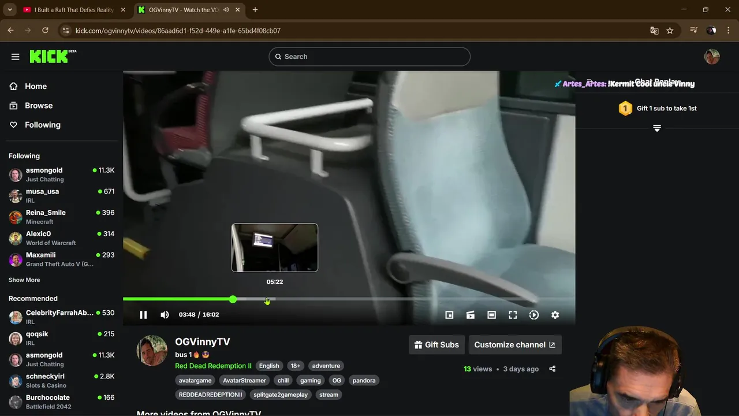Open the user avatar menu
Screen dimensions: 739x416
[x=712, y=57]
